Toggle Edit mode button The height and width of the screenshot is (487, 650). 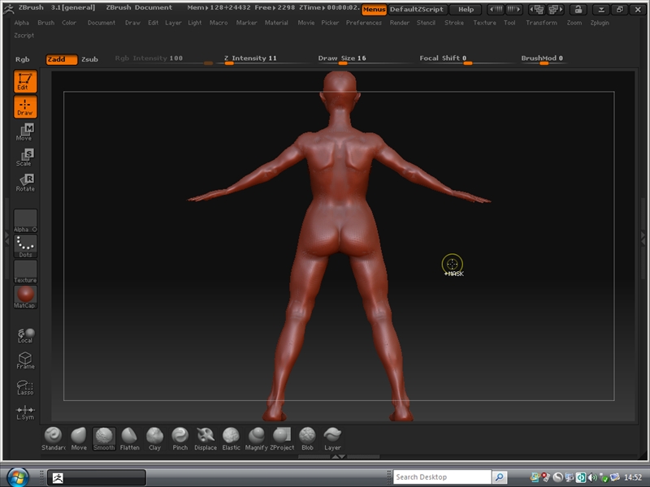click(x=25, y=81)
